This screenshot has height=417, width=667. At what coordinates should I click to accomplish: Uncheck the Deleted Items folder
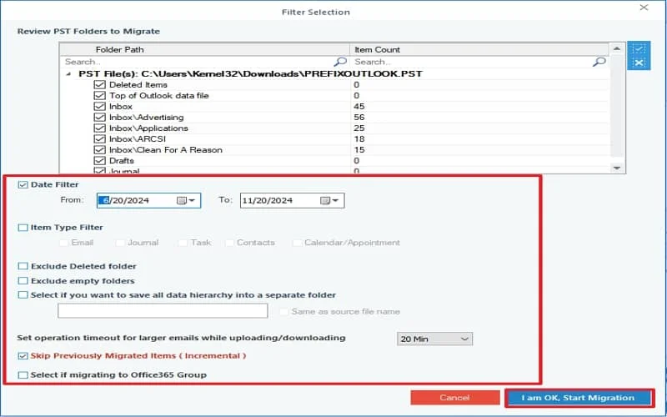point(99,85)
